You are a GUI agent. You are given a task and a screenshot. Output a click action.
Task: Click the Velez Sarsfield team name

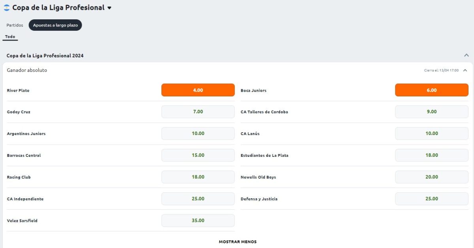click(22, 221)
